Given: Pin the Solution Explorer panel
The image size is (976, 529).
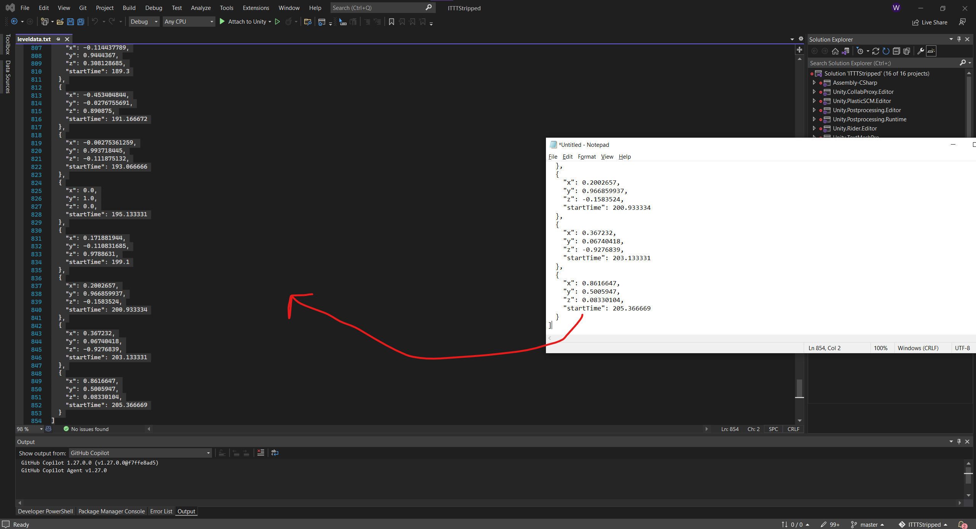Looking at the screenshot, I should tap(958, 39).
